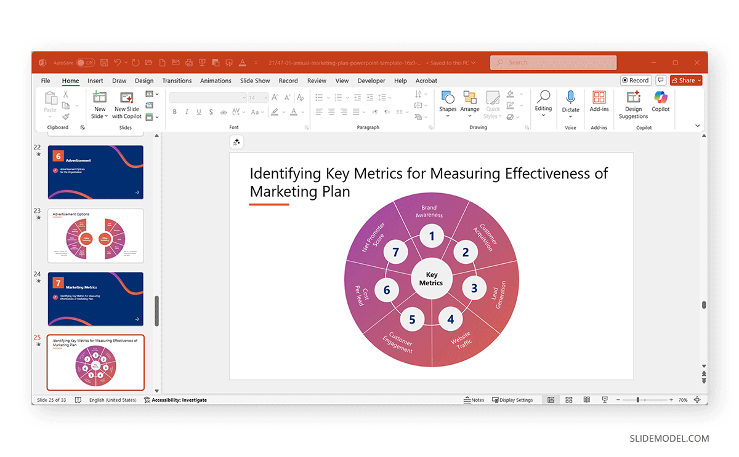Viewport: 739px width, 457px height.
Task: Toggle Italic text formatting
Action: (187, 112)
